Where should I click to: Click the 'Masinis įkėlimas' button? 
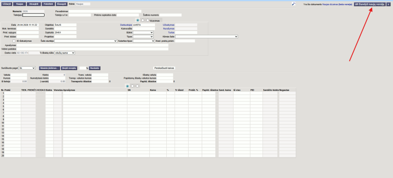pyautogui.click(x=49, y=68)
